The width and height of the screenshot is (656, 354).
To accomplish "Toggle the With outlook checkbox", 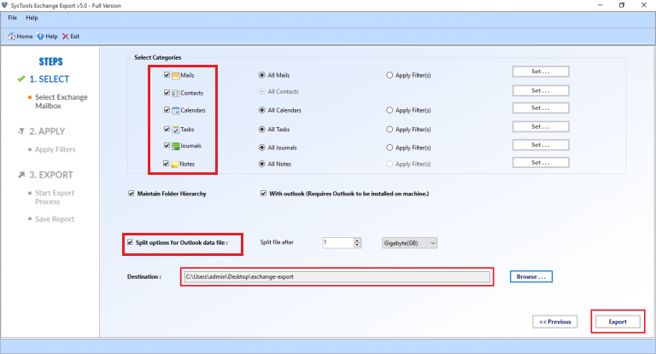I will pyautogui.click(x=263, y=193).
